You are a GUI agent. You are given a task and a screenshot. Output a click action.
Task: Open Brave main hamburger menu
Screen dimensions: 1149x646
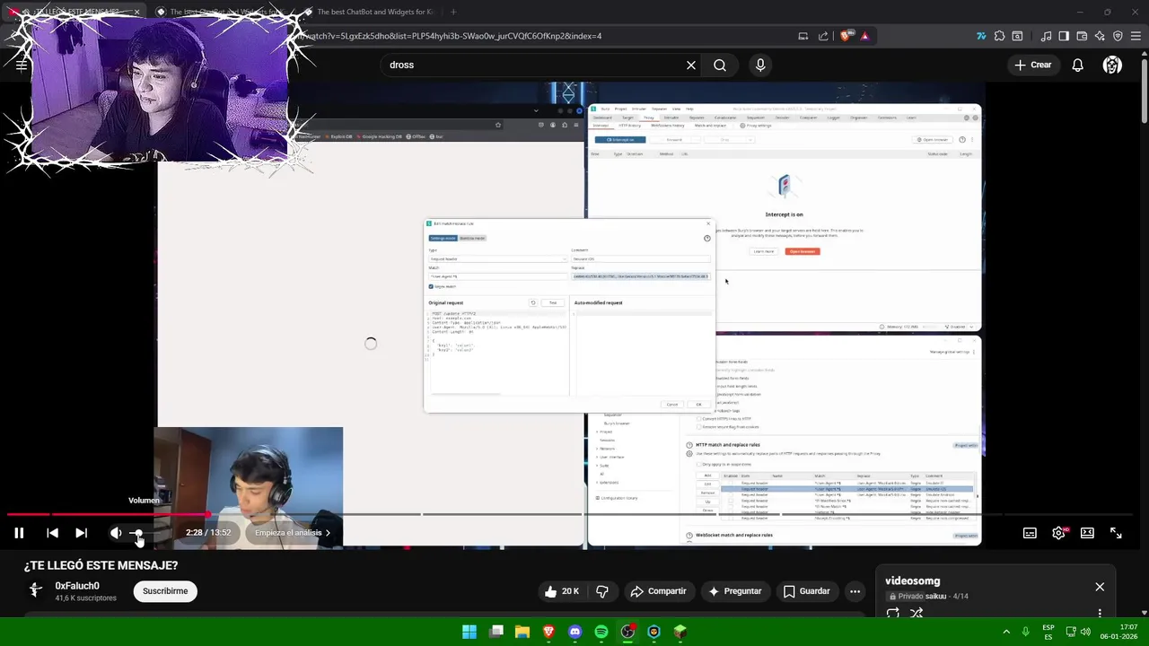coord(1136,36)
